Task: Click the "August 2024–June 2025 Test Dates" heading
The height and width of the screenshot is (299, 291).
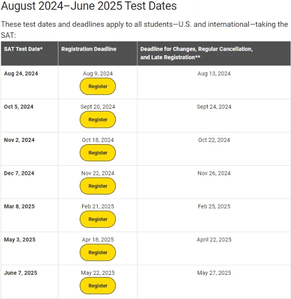Action: (89, 7)
